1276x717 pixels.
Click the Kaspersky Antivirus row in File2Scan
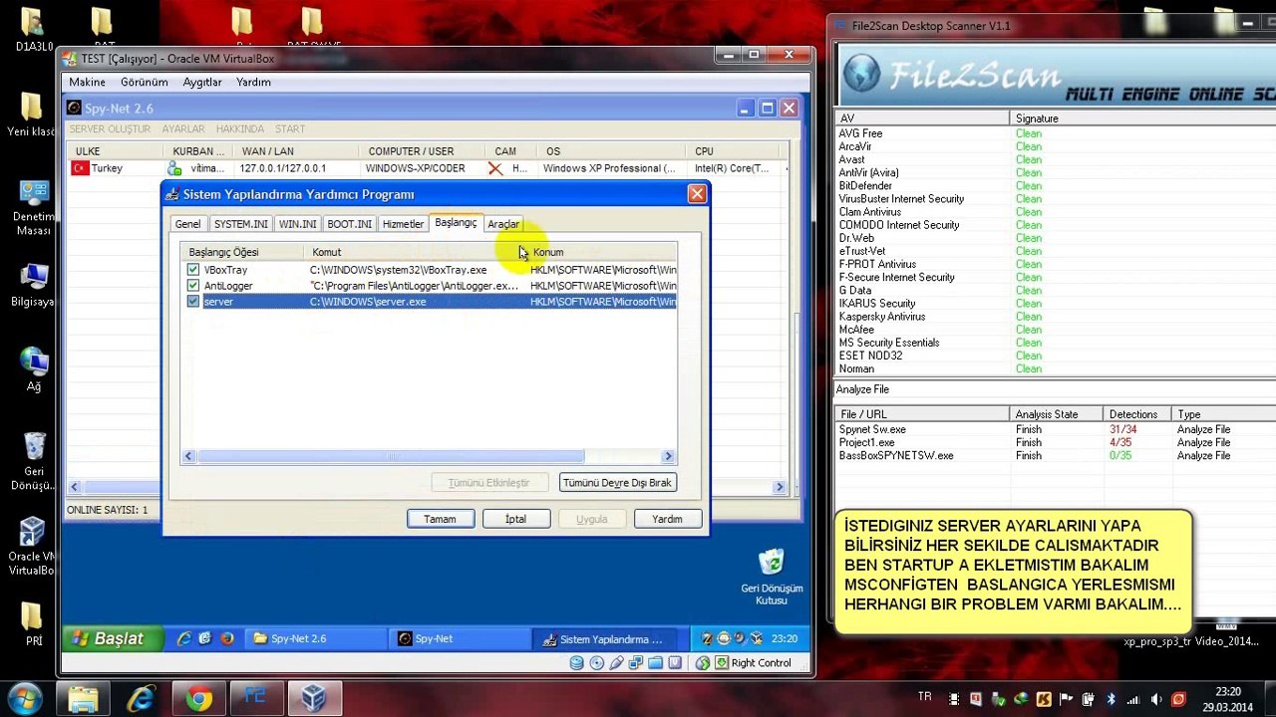click(x=1056, y=317)
